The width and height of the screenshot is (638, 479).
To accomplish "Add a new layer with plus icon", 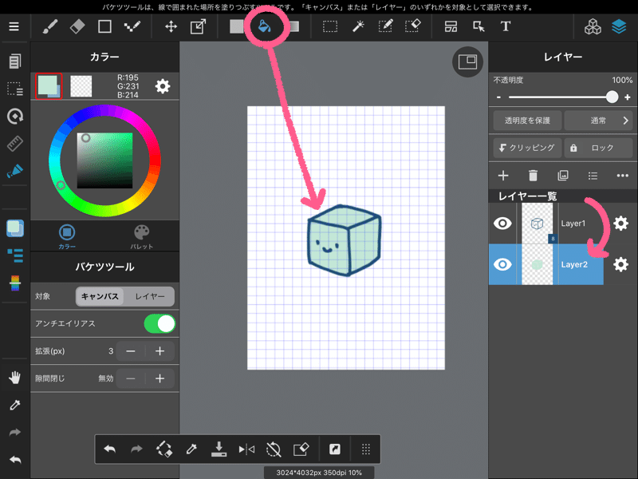I will pos(503,176).
